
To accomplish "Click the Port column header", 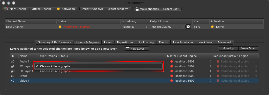I will coord(201,21).
